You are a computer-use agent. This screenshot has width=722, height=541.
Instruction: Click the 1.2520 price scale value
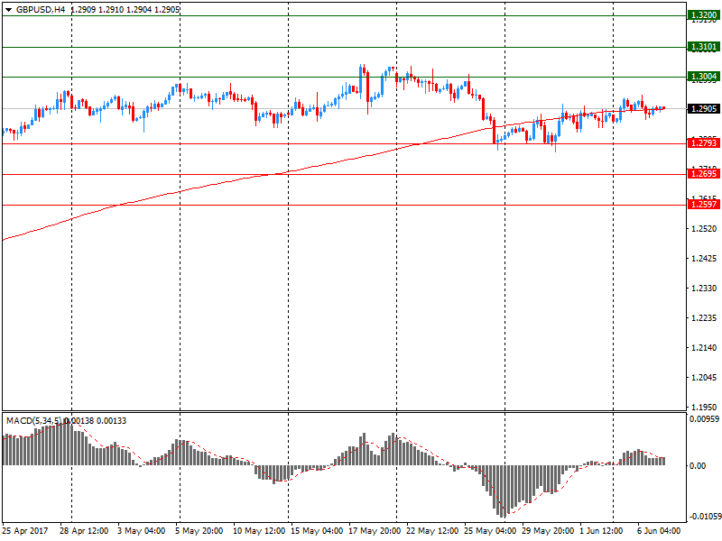tap(704, 229)
